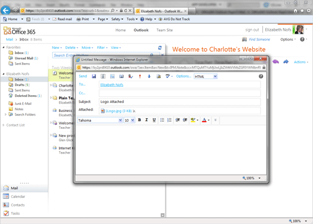Open the font size 10 dropdown

[129, 120]
